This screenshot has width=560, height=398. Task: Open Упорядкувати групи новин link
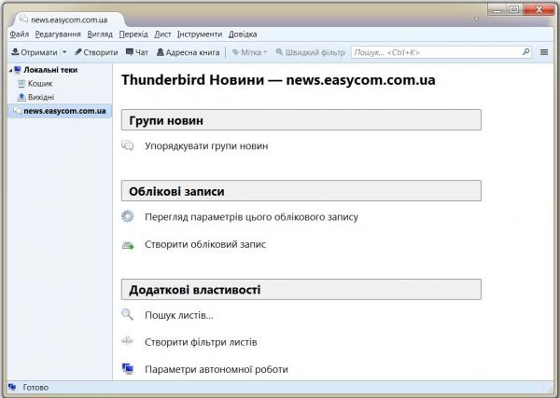pos(206,146)
